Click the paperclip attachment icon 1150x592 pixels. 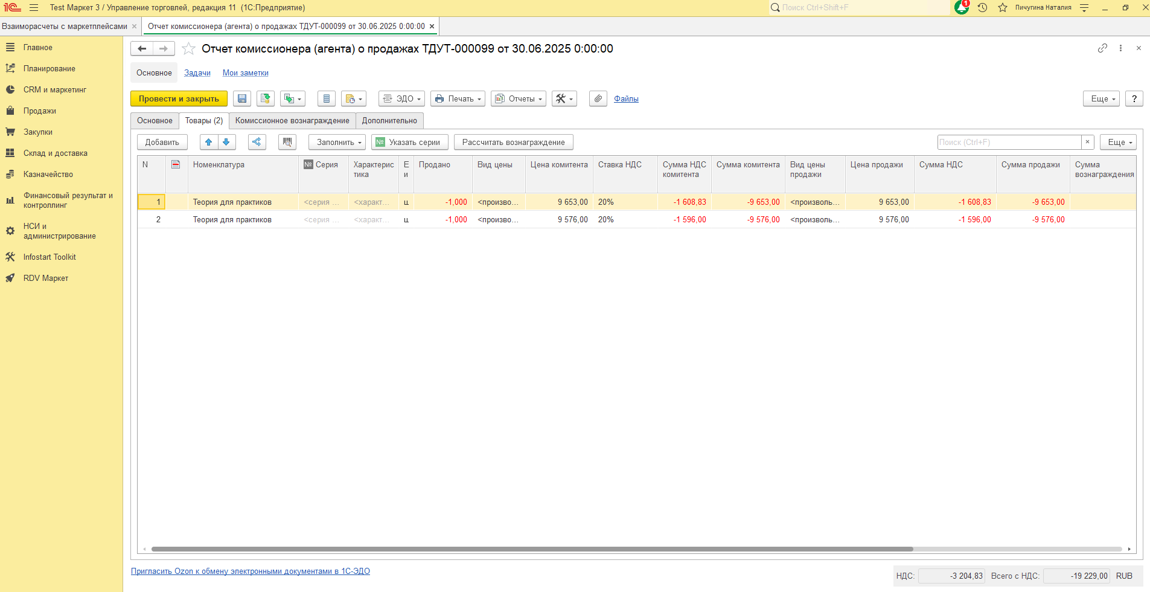(598, 98)
